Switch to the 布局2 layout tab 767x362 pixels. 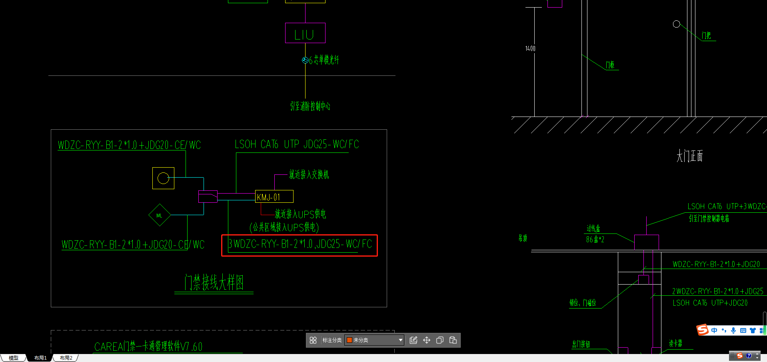pyautogui.click(x=66, y=358)
